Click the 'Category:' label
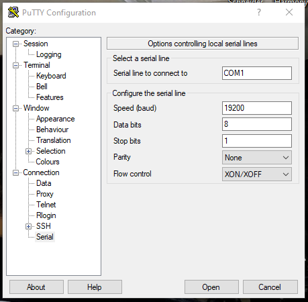The height and width of the screenshot is (302, 308). coord(21,31)
